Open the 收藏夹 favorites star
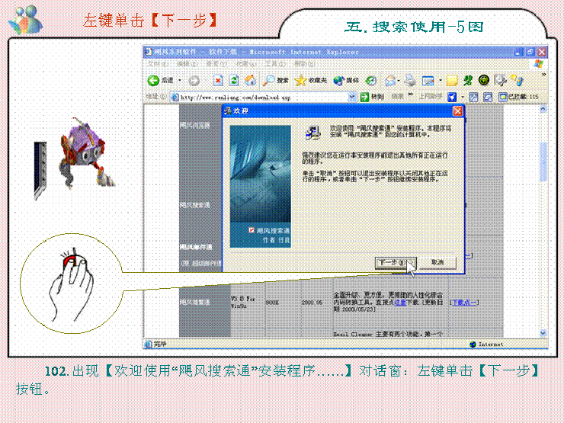564x423 pixels. (310, 80)
